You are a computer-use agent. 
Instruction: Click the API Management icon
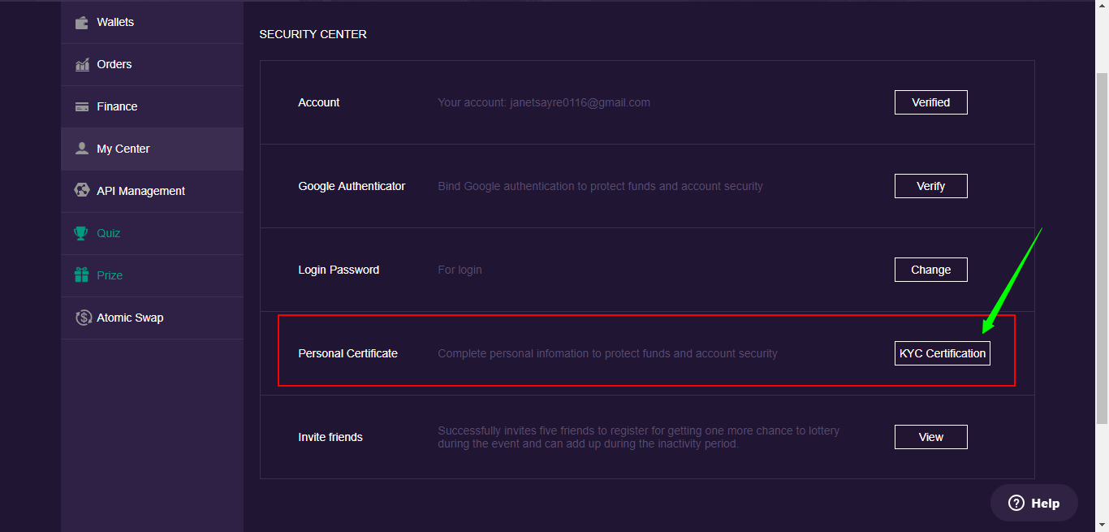82,191
